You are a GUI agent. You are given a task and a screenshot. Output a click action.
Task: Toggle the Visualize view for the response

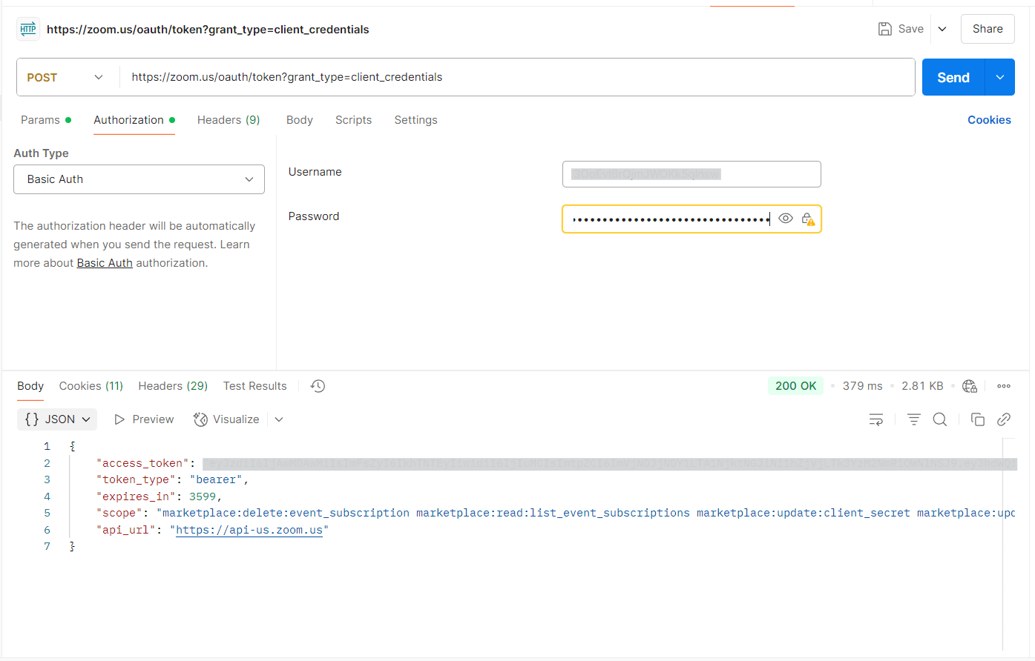226,419
